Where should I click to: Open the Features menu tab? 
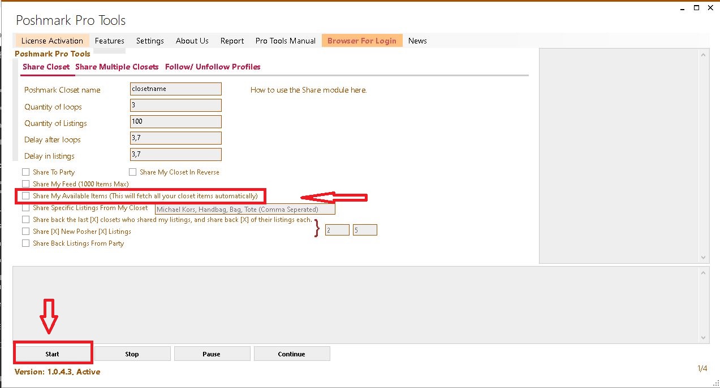[x=110, y=41]
